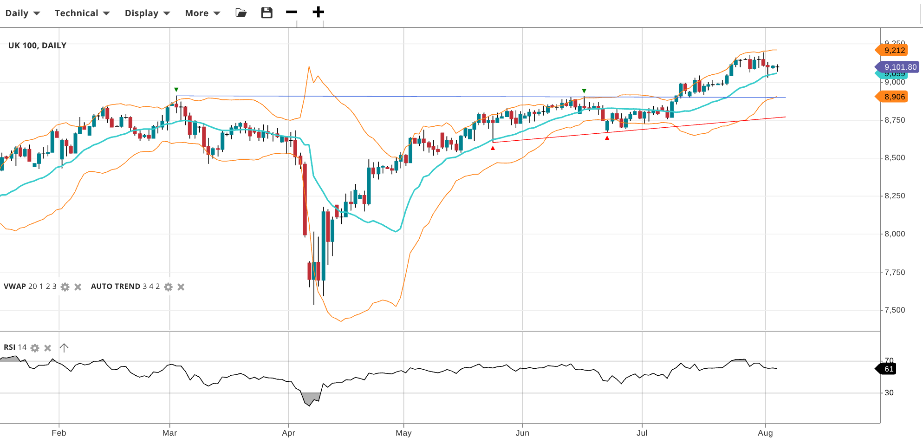The image size is (923, 444).
Task: Click the 9,101.80 current price tag
Action: (x=898, y=67)
